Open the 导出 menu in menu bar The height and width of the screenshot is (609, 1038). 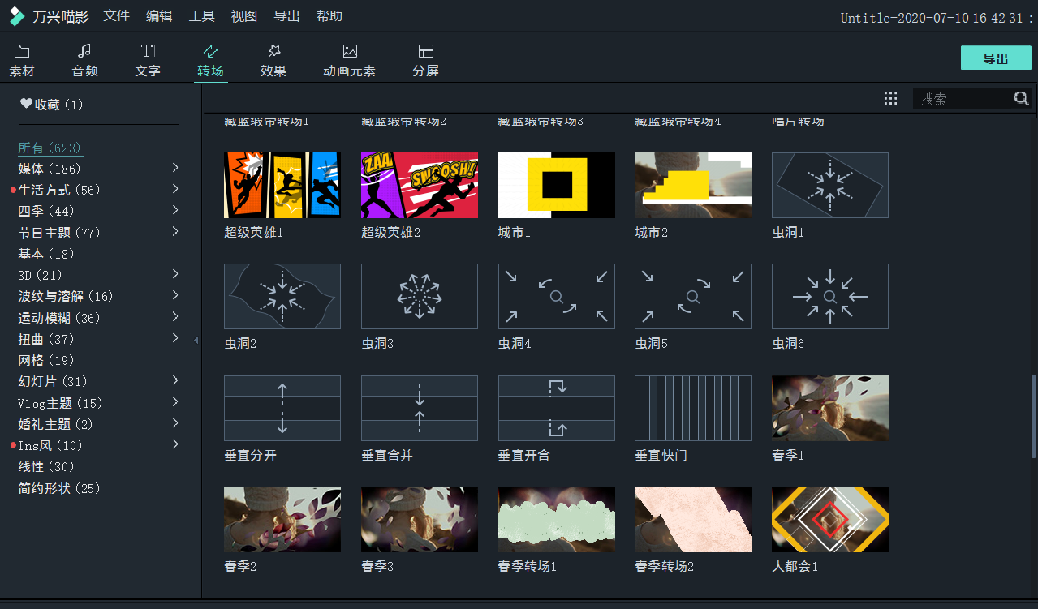click(286, 16)
